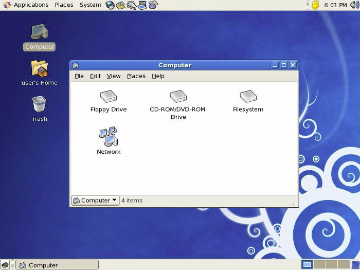Open the Places menu in top panel
This screenshot has width=360, height=270.
click(64, 5)
